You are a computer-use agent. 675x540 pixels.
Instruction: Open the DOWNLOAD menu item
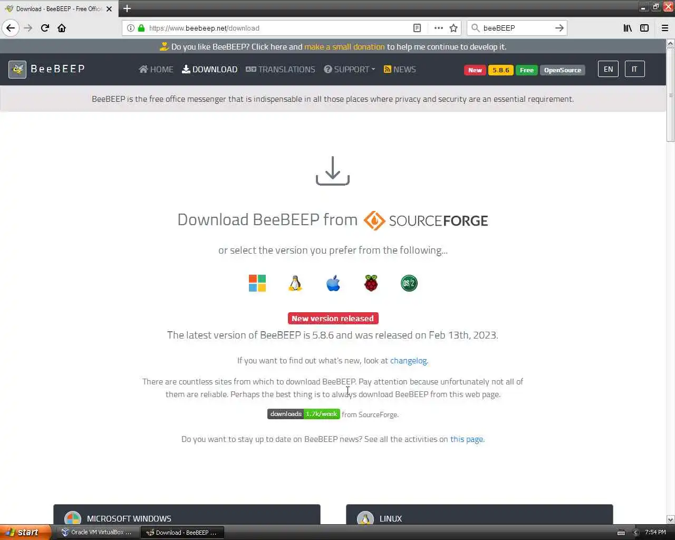coord(210,69)
